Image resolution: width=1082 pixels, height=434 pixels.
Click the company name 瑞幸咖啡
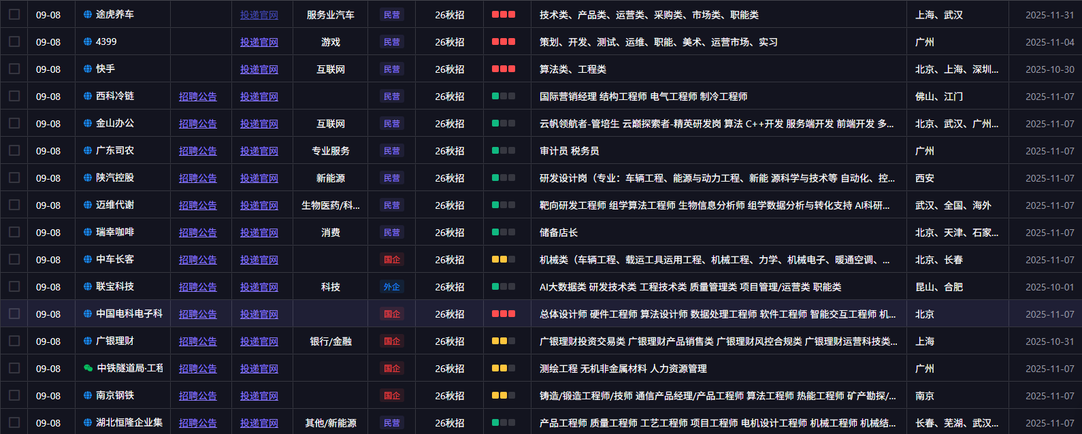115,232
